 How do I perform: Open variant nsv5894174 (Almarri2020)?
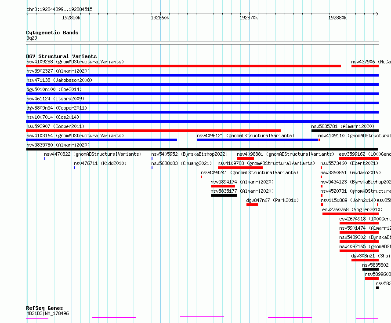pyautogui.click(x=242, y=182)
